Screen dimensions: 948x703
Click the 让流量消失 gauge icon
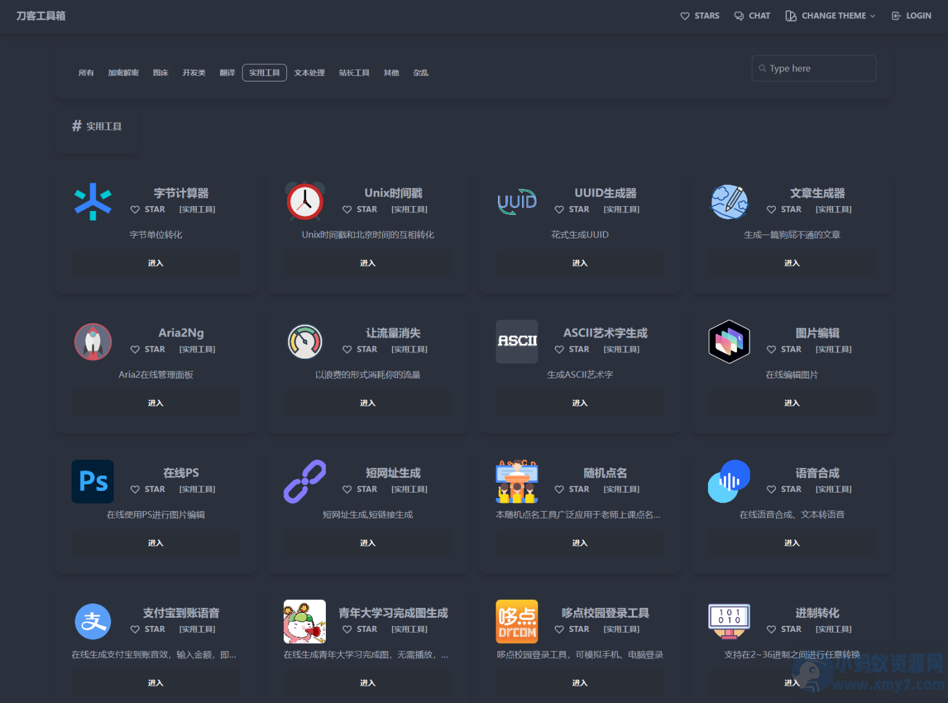coord(305,341)
